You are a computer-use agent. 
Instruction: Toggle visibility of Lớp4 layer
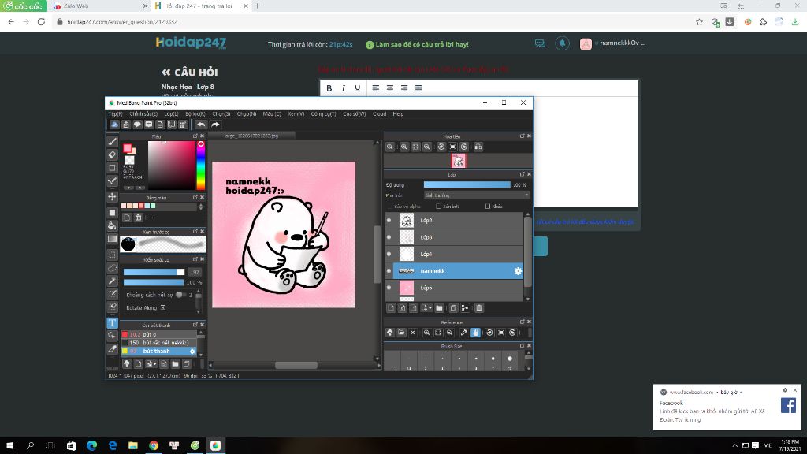pyautogui.click(x=389, y=254)
